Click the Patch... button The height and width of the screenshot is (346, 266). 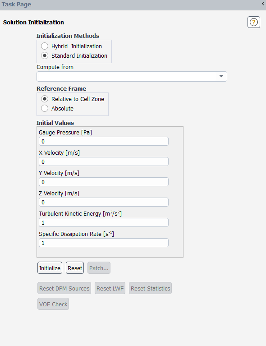pyautogui.click(x=99, y=268)
